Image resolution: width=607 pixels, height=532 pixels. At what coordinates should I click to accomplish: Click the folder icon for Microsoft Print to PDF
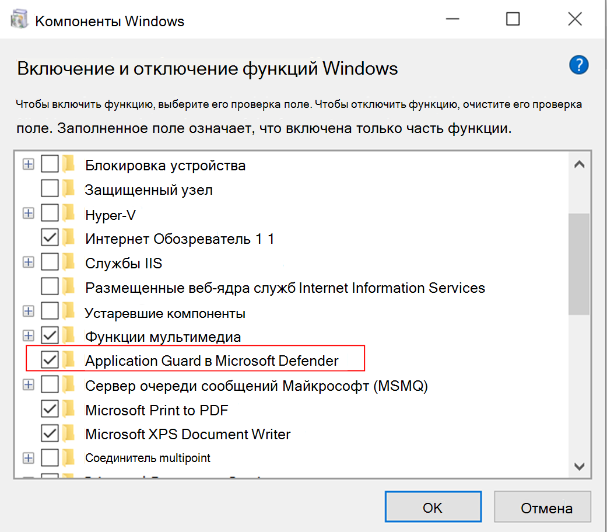tap(69, 409)
